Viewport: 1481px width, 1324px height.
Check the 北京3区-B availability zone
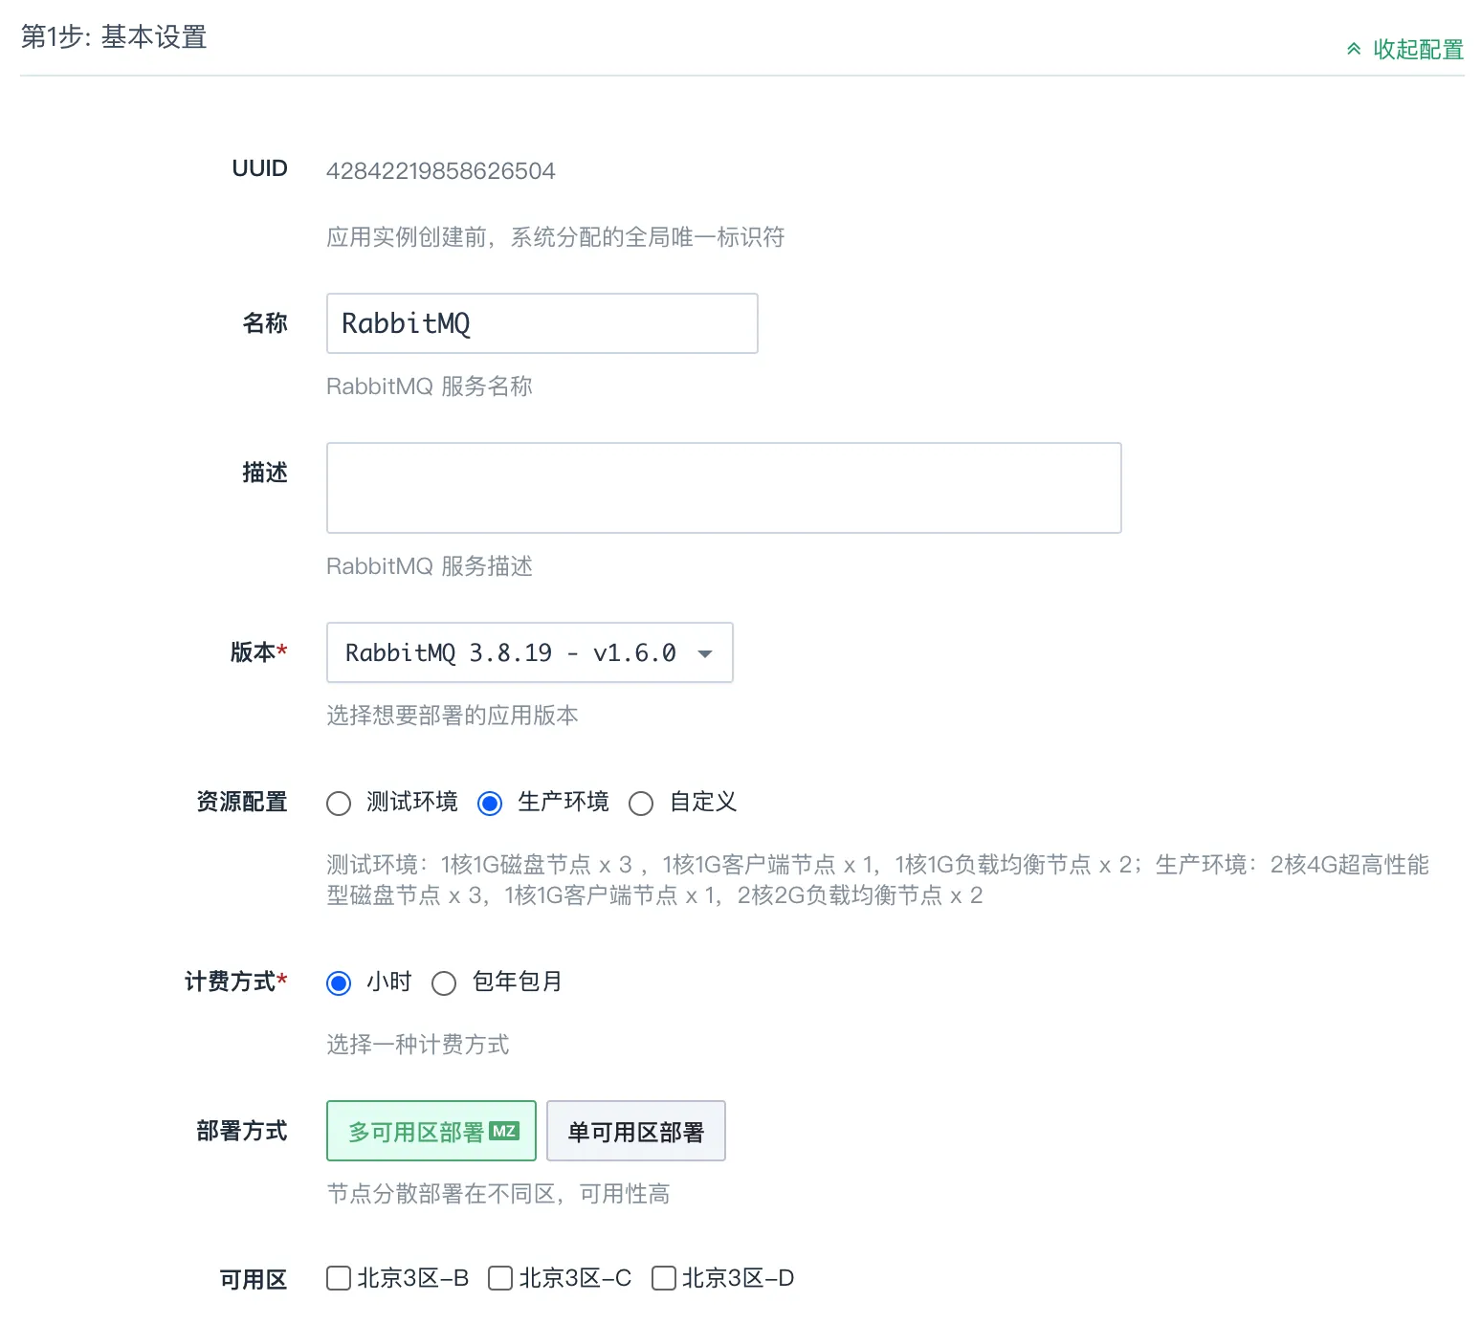coord(339,1278)
